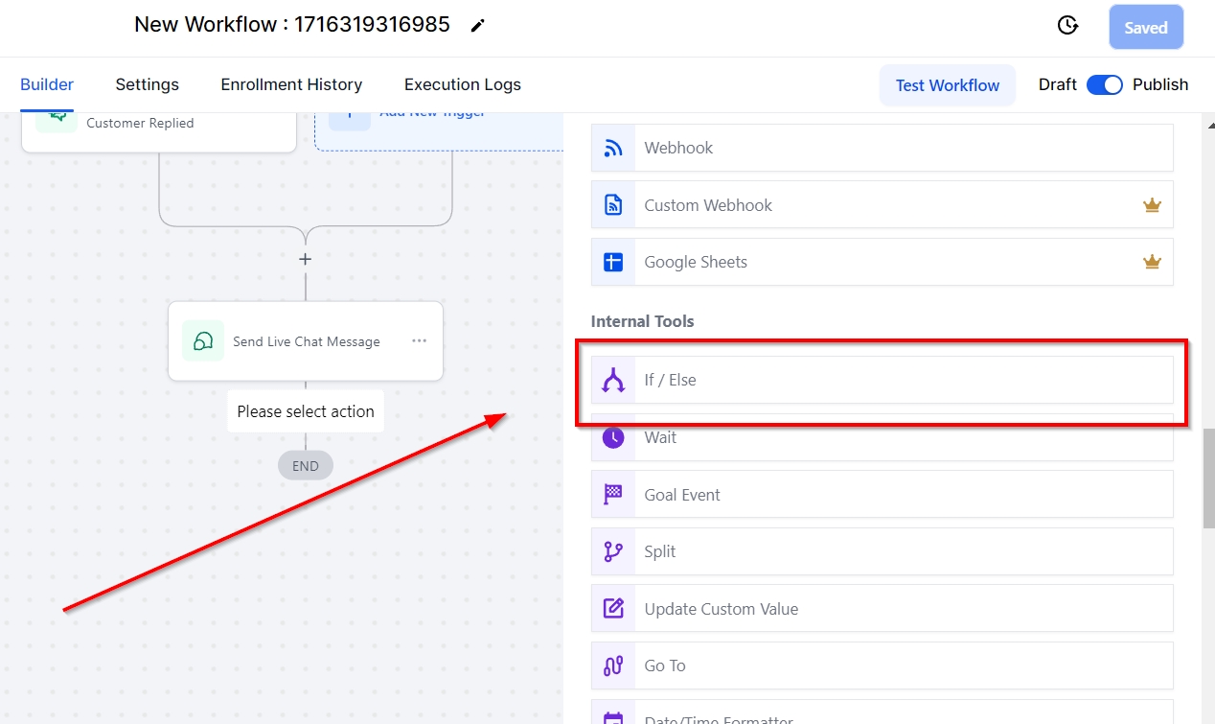The width and height of the screenshot is (1215, 724).
Task: Click the Test Workflow button
Action: (947, 85)
